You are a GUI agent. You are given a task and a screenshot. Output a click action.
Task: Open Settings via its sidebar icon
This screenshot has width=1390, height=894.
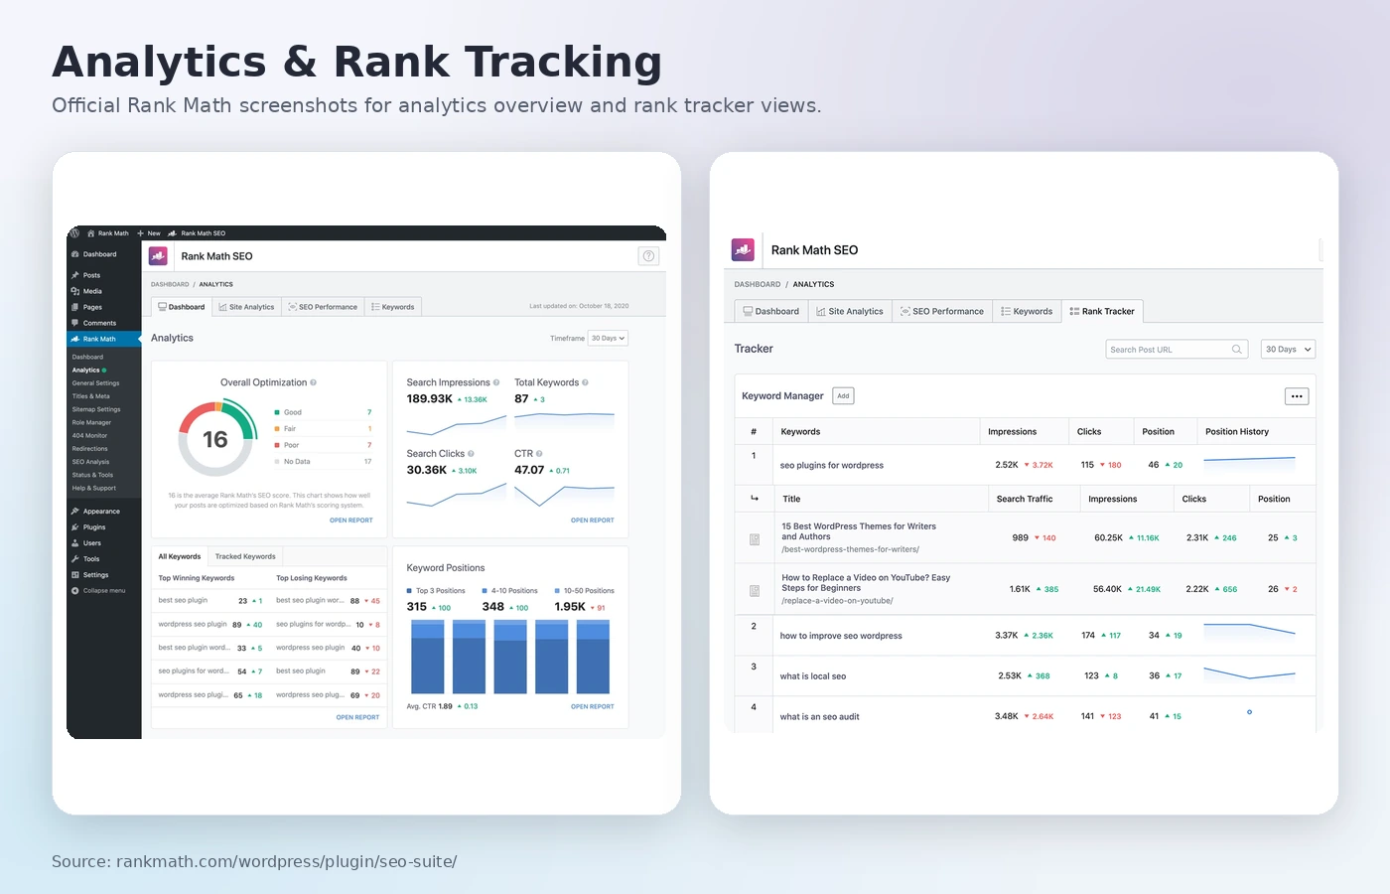75,575
